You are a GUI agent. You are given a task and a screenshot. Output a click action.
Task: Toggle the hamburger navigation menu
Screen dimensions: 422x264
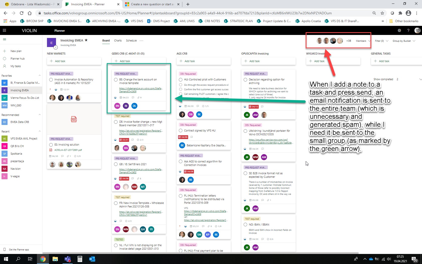[x=5, y=39]
